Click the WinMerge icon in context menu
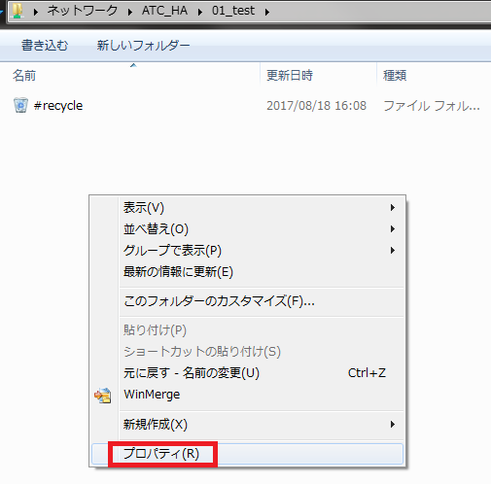 click(x=103, y=396)
